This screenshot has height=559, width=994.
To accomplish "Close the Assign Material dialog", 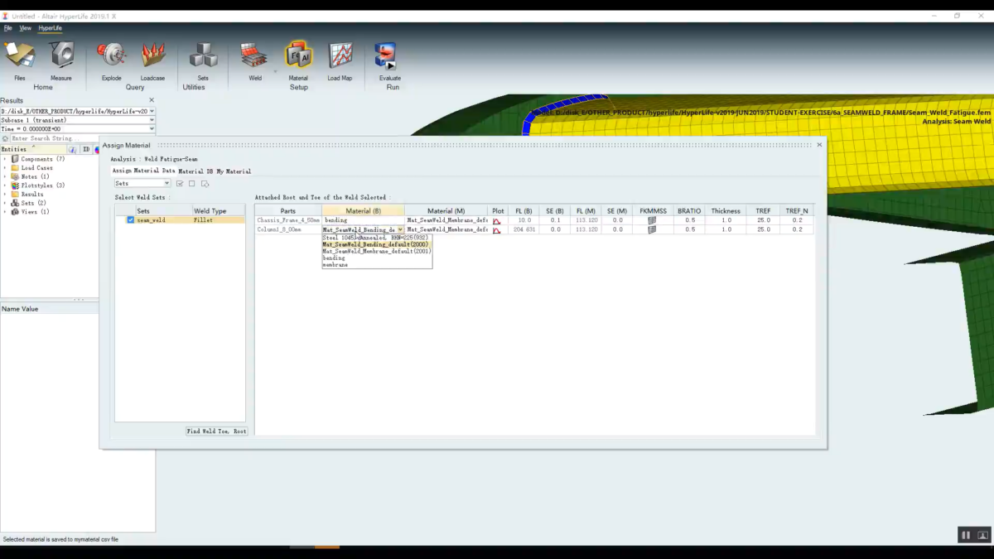I will (x=819, y=144).
